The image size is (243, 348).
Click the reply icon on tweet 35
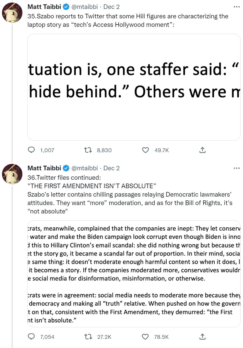pyautogui.click(x=31, y=150)
